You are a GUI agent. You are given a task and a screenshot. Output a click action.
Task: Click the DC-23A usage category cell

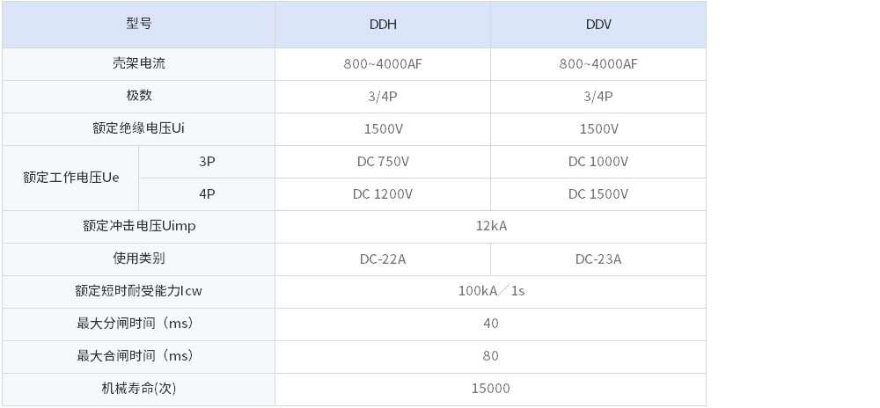[x=598, y=259]
